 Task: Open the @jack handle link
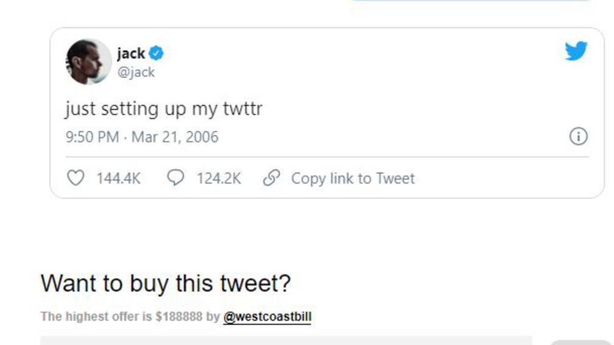[136, 72]
